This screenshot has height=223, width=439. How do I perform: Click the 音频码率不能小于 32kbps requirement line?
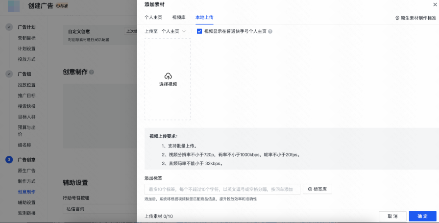coord(192,163)
